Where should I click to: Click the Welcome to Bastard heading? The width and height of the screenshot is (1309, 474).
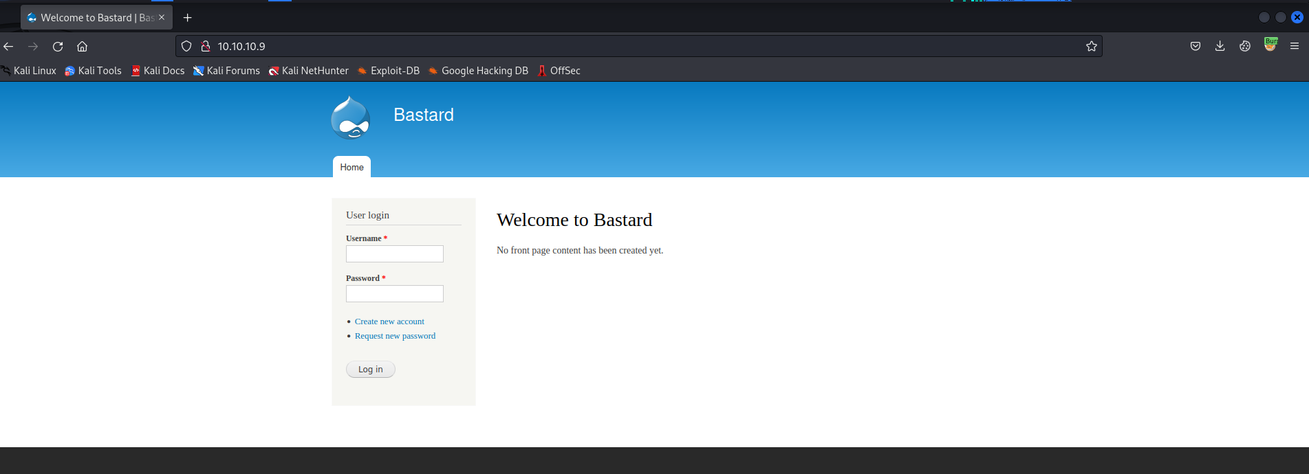574,220
